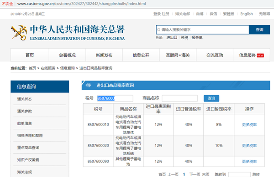Click the 8% provisional rate cell

(219, 125)
